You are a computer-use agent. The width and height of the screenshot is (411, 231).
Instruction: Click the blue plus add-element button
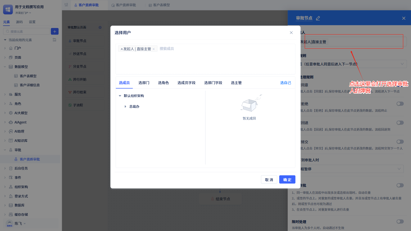click(54, 31)
